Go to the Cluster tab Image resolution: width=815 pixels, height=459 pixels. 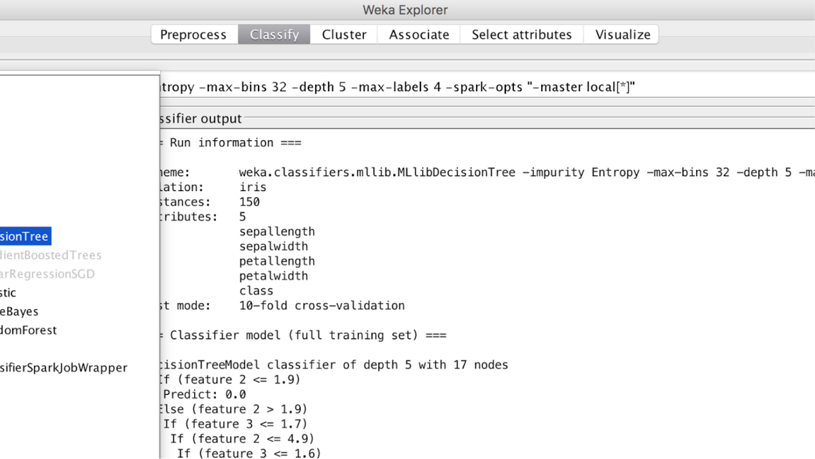tap(344, 35)
